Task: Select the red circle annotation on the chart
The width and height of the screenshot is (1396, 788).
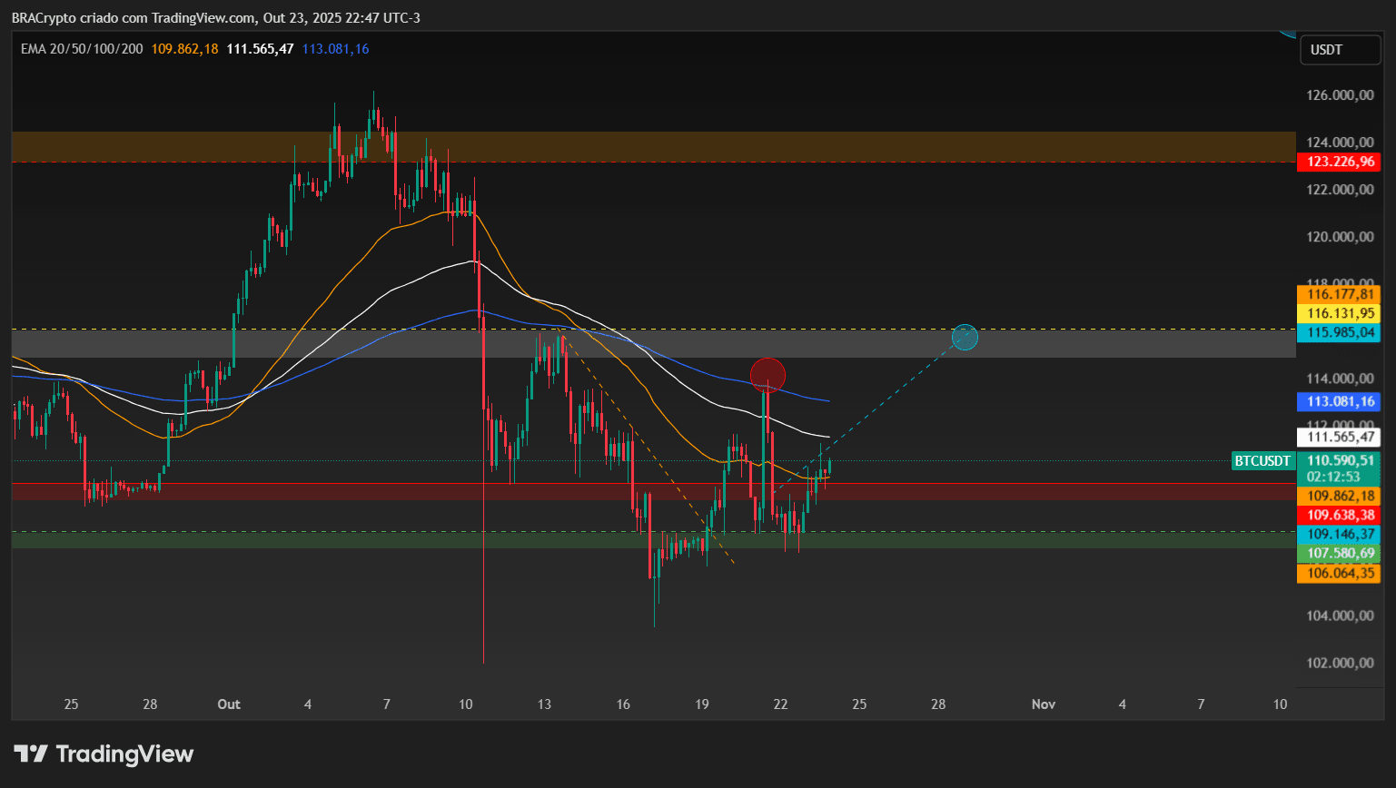Action: tap(767, 373)
